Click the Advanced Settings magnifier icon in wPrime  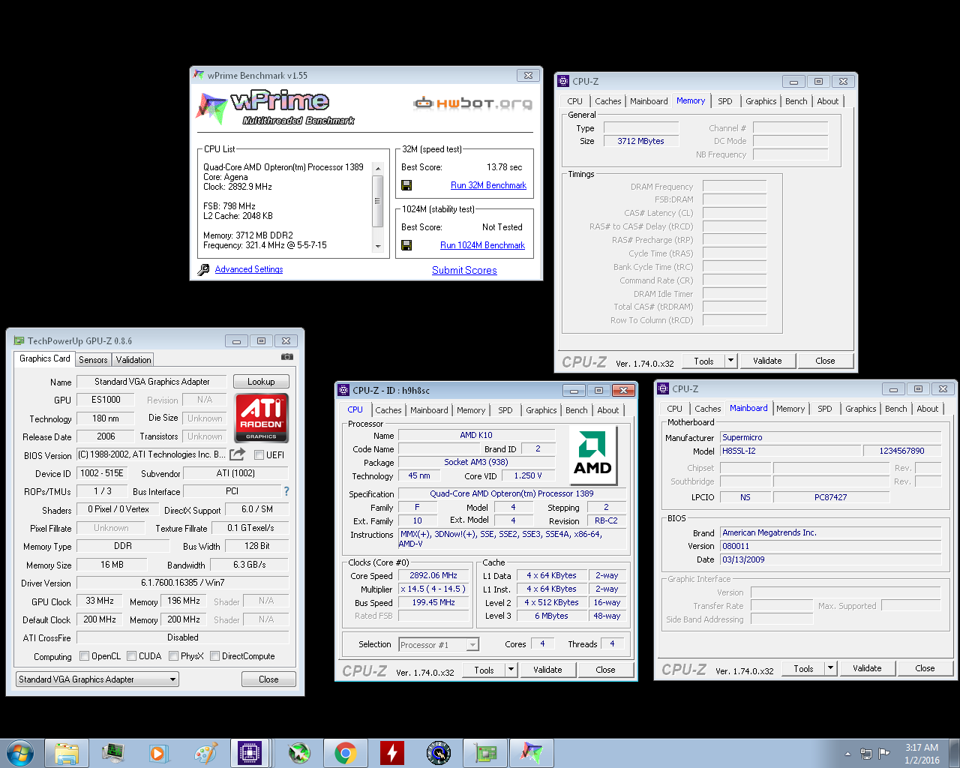click(203, 270)
